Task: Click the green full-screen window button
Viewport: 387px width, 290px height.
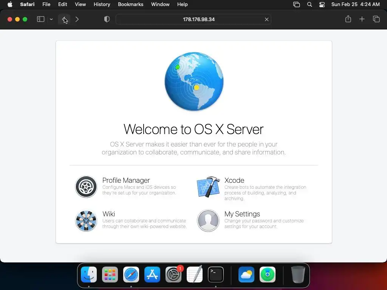Action: pyautogui.click(x=25, y=19)
